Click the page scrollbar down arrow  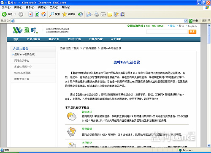point(209,145)
